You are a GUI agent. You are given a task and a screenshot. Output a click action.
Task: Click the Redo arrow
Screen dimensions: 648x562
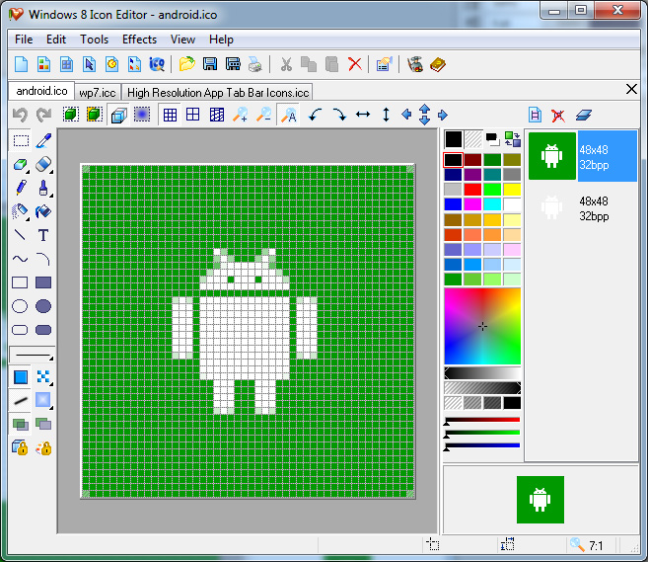pos(43,115)
